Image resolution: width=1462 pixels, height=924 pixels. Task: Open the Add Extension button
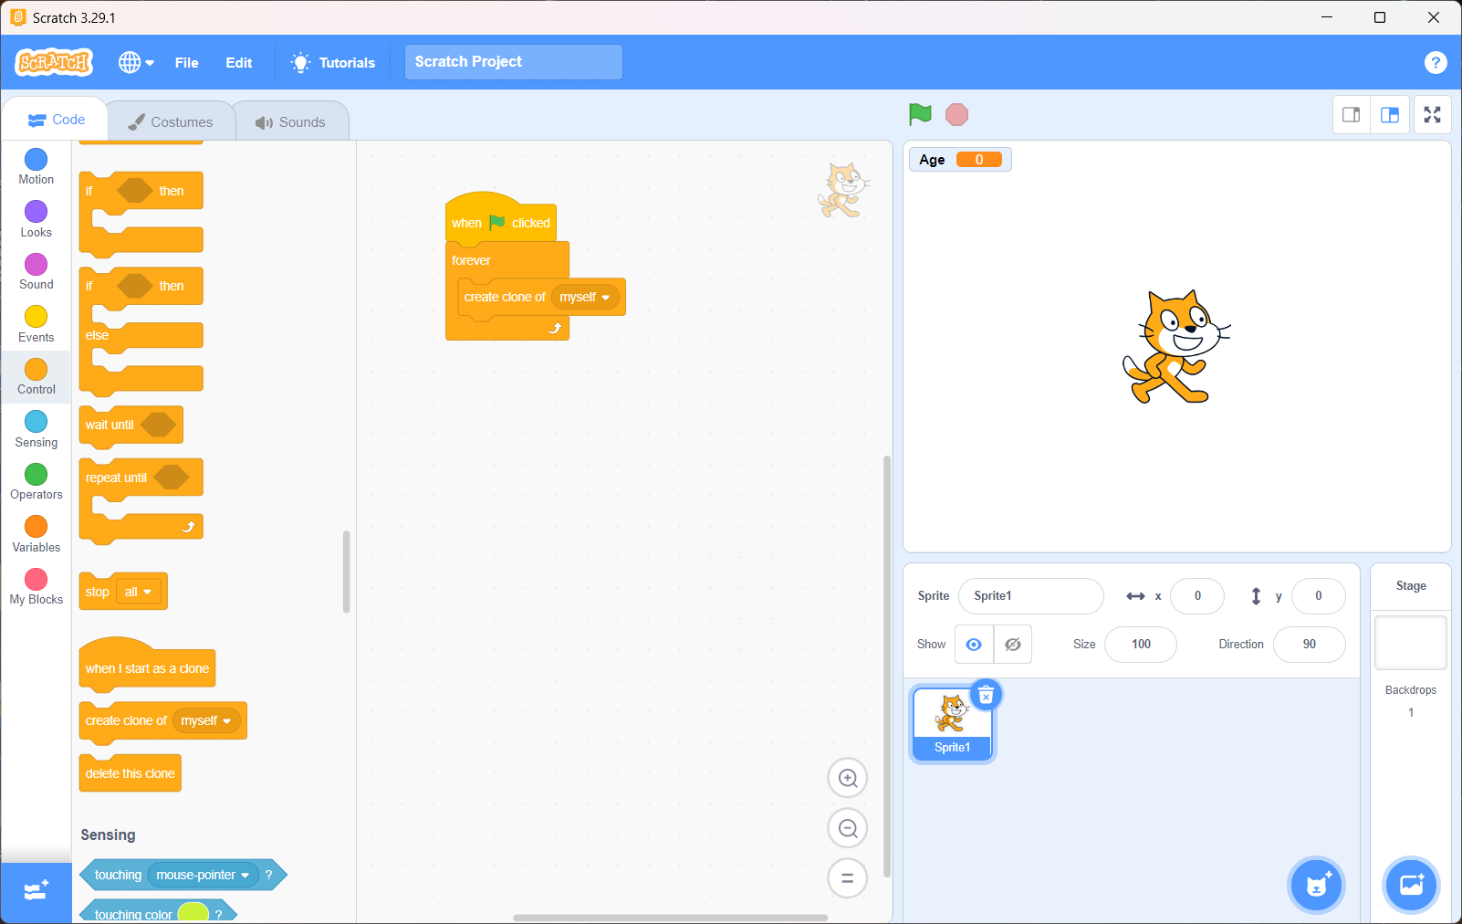click(36, 891)
